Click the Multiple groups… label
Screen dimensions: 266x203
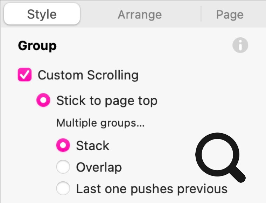coord(100,123)
